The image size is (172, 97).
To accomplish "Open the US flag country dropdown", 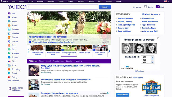I will (166, 1).
